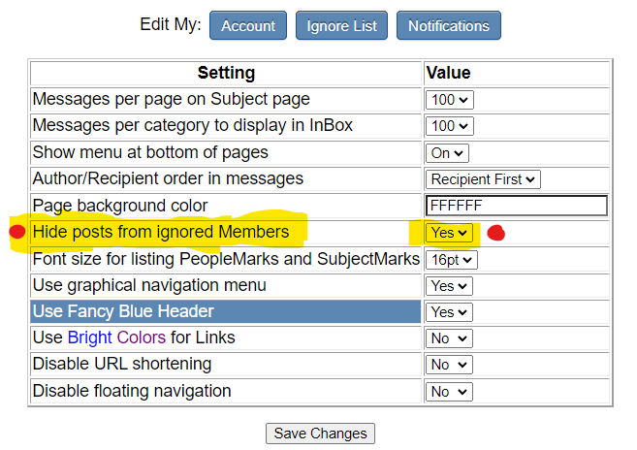Screen dimensions: 637x450
Task: Open Messages per page on Subject dropdown
Action: click(x=450, y=100)
